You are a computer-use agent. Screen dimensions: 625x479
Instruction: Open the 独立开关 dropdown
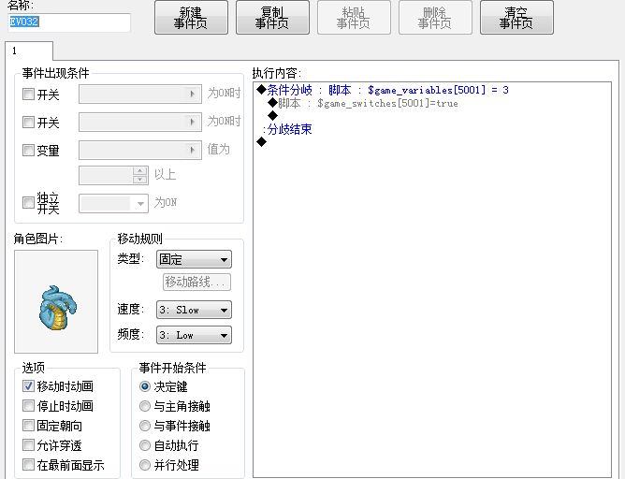coord(113,203)
